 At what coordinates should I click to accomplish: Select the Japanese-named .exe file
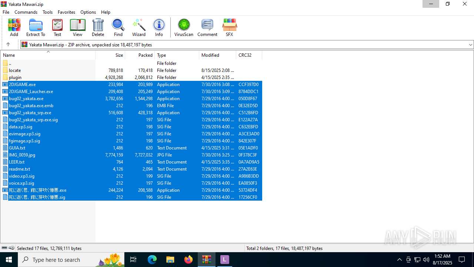pyautogui.click(x=131, y=190)
